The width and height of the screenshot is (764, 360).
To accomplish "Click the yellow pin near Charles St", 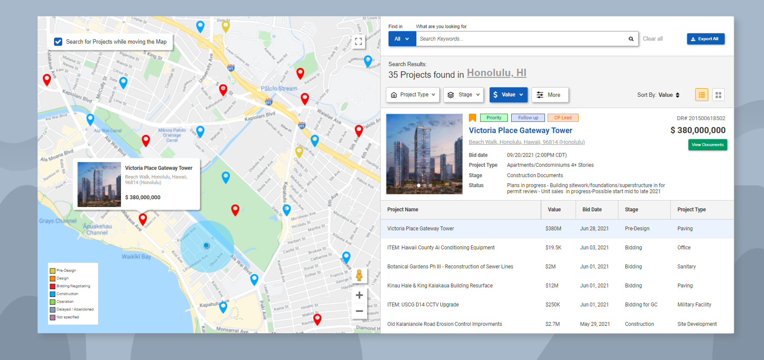I will pyautogui.click(x=299, y=152).
